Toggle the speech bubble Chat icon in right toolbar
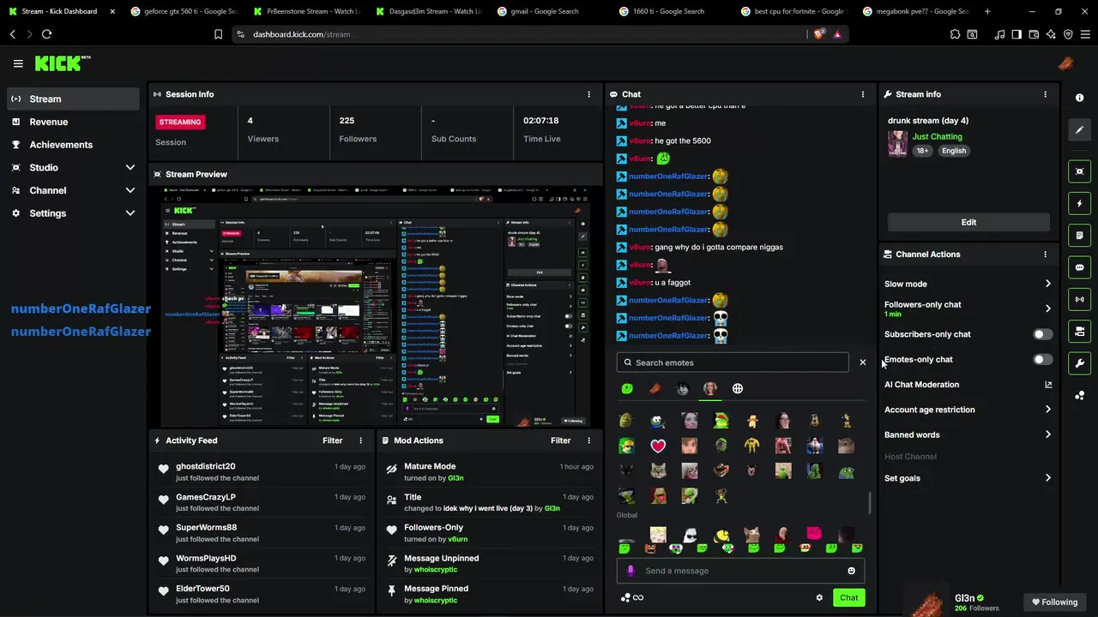The image size is (1098, 617). click(1079, 267)
